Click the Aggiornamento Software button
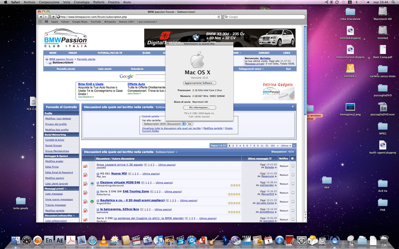399x249 pixels. pyautogui.click(x=199, y=83)
